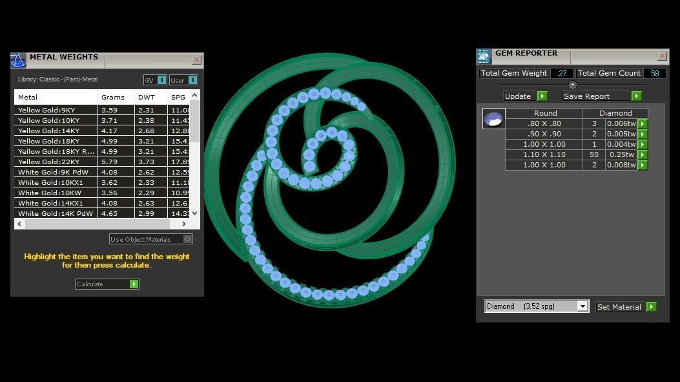
Task: Click the Metal Weights panel icon
Action: [18, 60]
